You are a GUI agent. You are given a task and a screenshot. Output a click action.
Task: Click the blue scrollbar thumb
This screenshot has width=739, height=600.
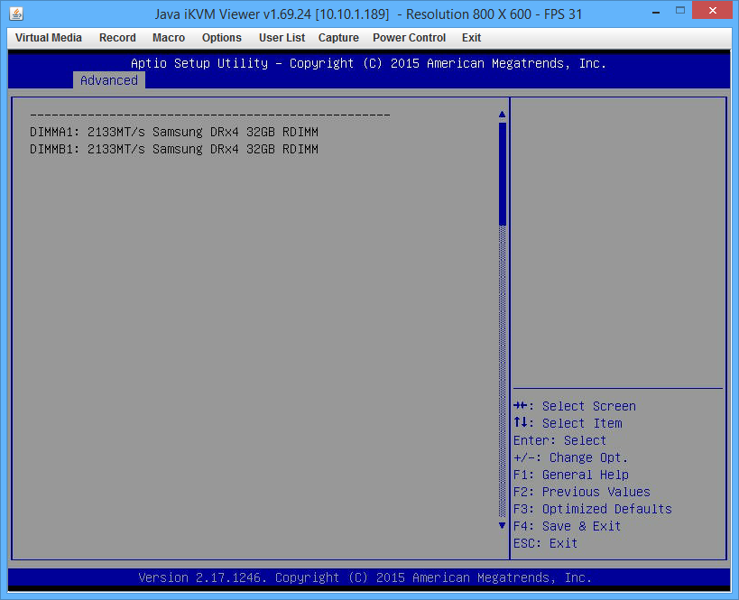tap(503, 174)
